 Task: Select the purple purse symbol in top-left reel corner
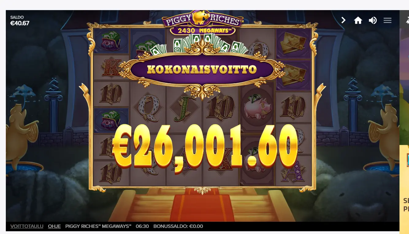[x=111, y=41]
